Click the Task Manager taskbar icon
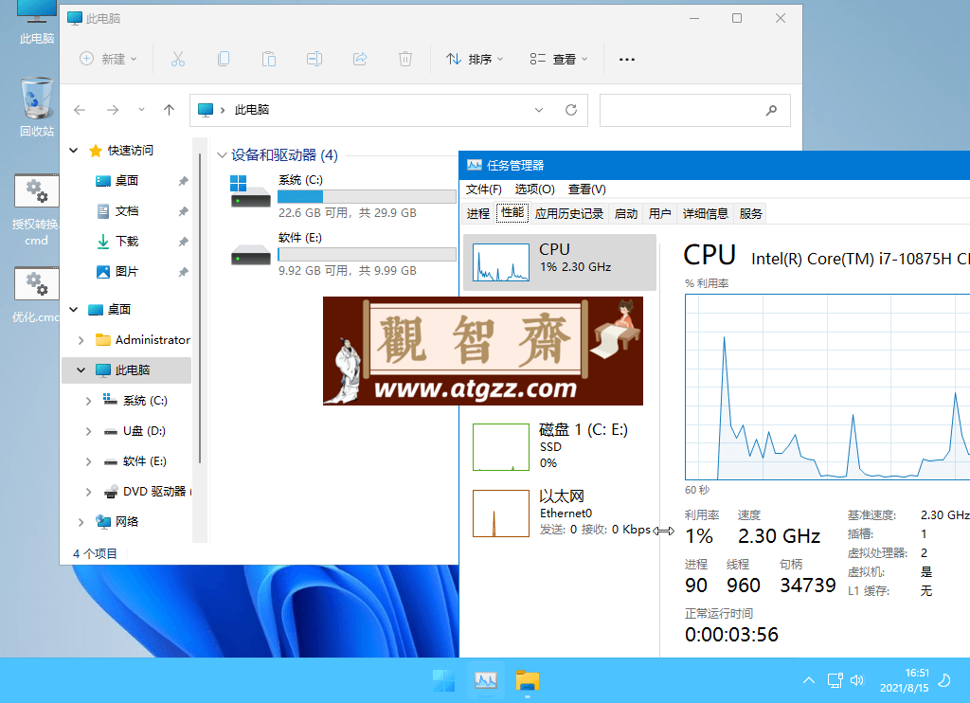 tap(486, 680)
